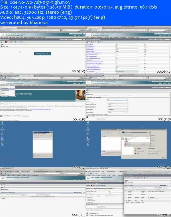Screen dimensions: 171x217
Task: Open the video frame stamped 00:10:15
Action: (x=43, y=97)
